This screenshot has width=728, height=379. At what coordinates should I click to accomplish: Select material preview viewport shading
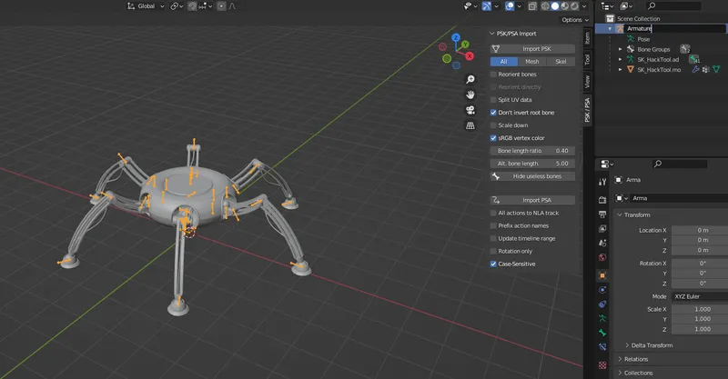point(564,6)
